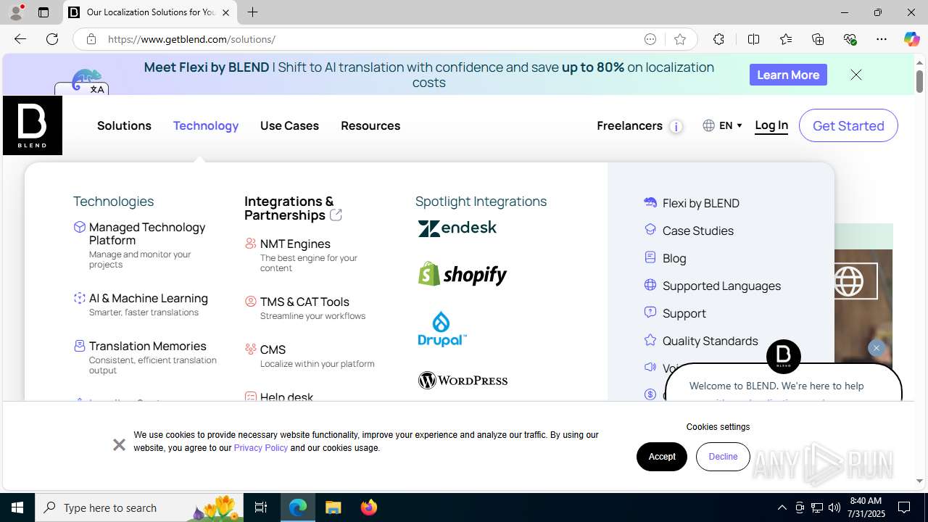Click the globe language icon
This screenshot has height=522, width=928.
point(708,125)
